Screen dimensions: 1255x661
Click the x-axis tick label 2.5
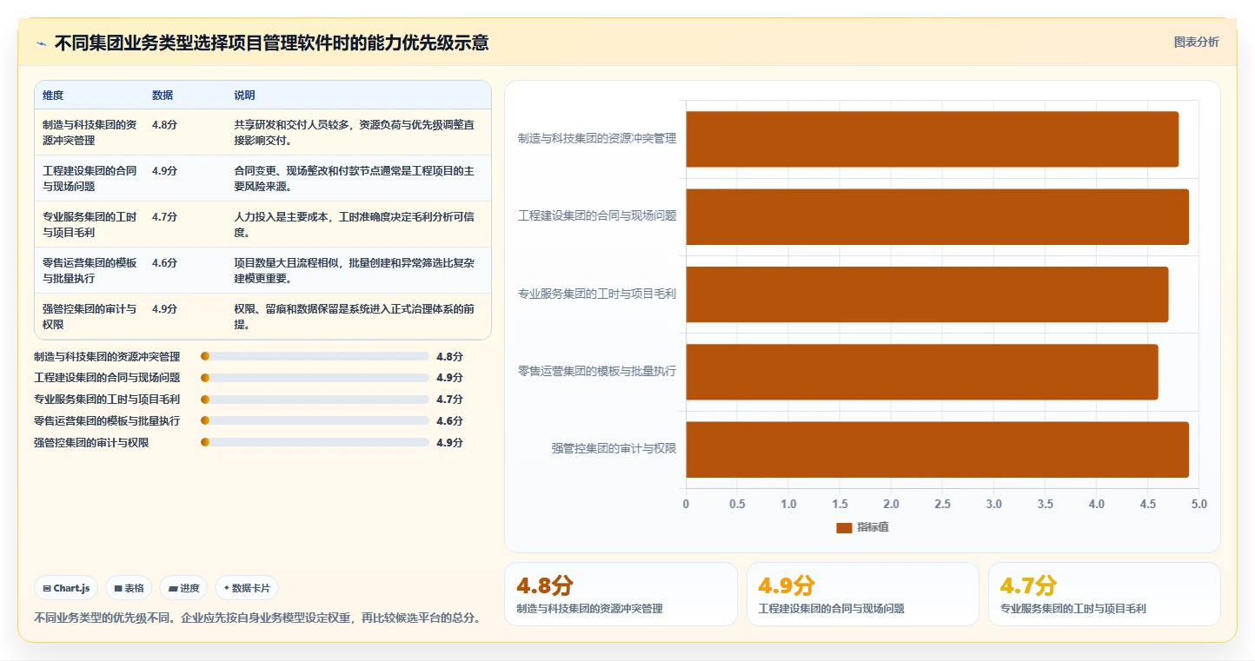(x=942, y=504)
